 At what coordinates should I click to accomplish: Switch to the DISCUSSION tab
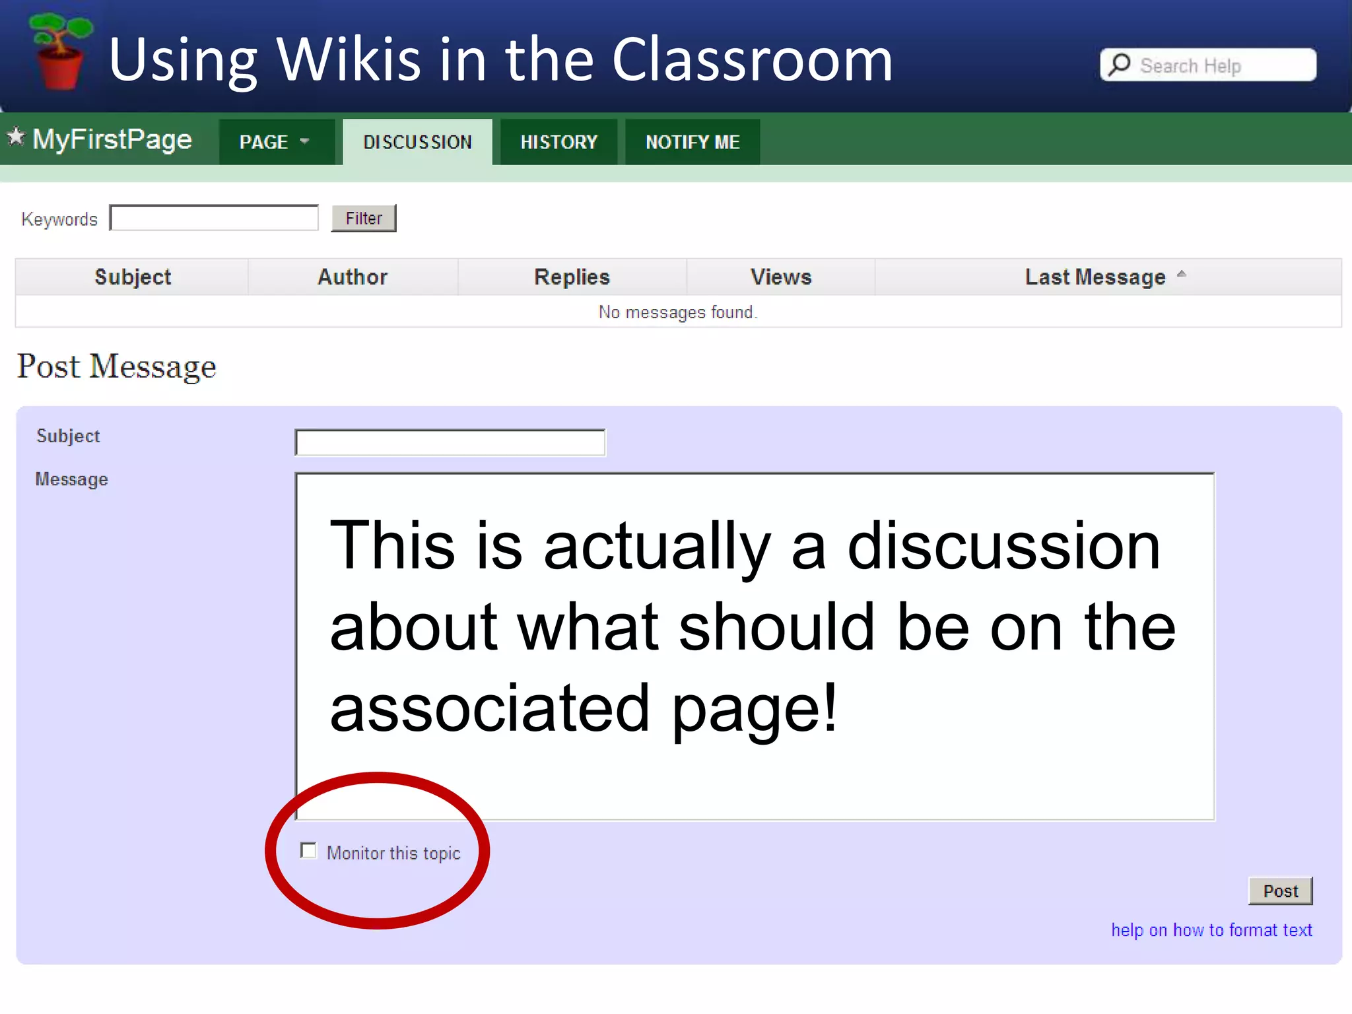coord(417,142)
